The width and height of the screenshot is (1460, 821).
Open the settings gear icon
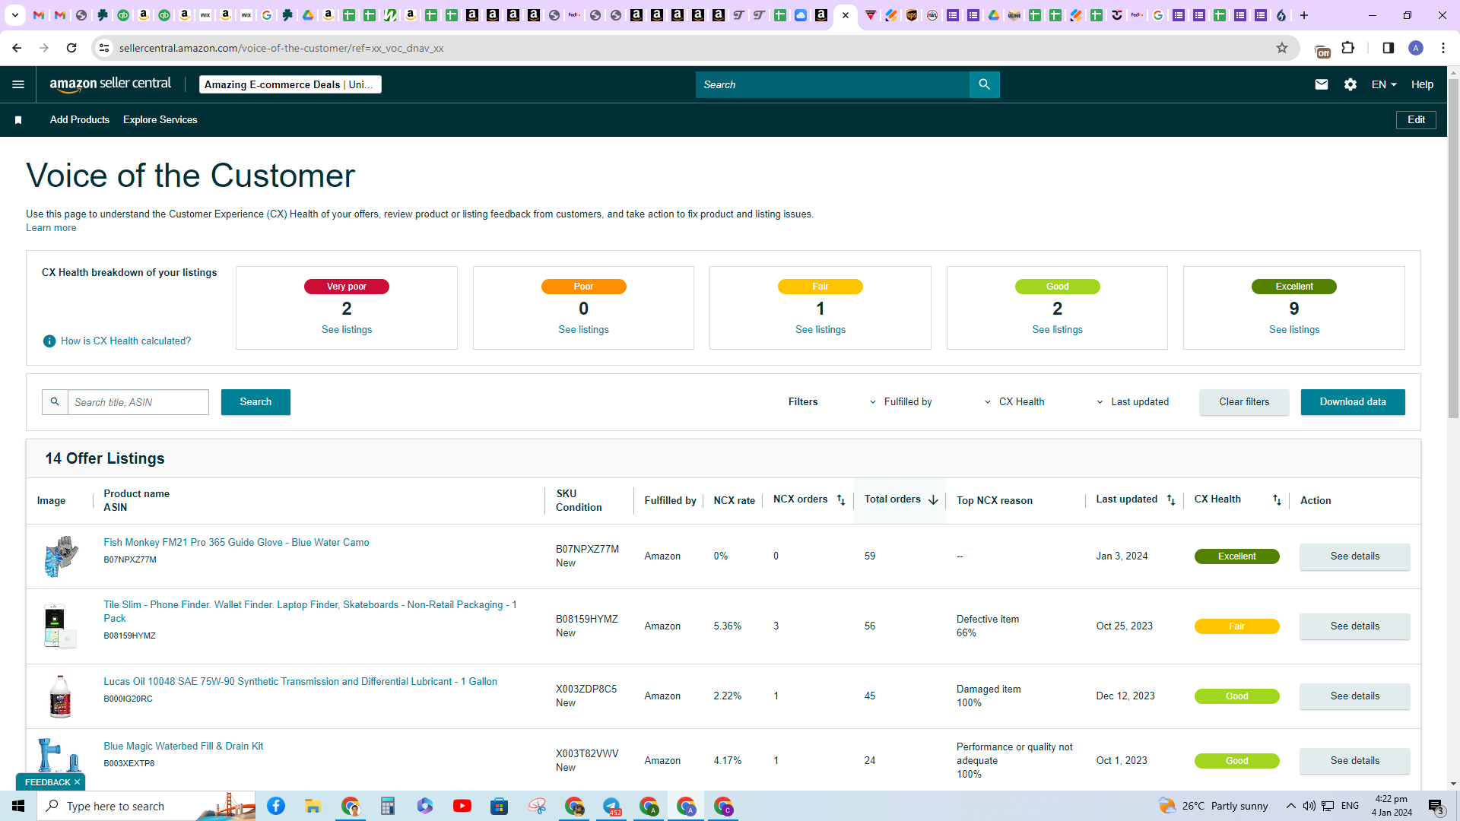[x=1350, y=84]
